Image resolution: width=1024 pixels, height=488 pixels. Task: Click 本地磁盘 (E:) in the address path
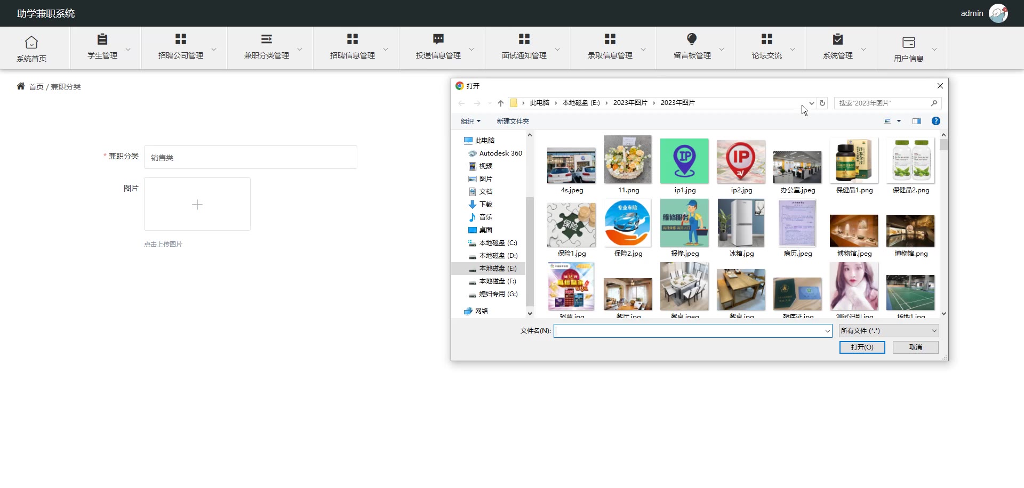(x=581, y=103)
